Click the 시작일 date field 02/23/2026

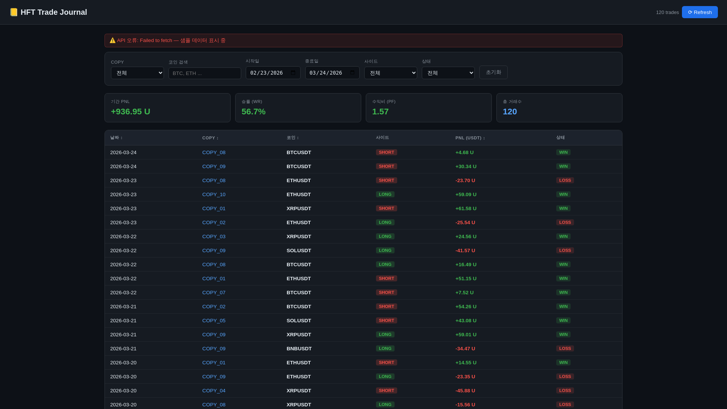point(273,73)
